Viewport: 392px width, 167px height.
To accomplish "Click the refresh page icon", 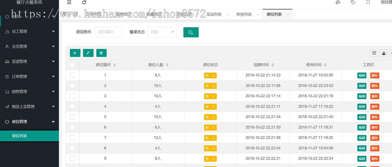I will point(84,3).
